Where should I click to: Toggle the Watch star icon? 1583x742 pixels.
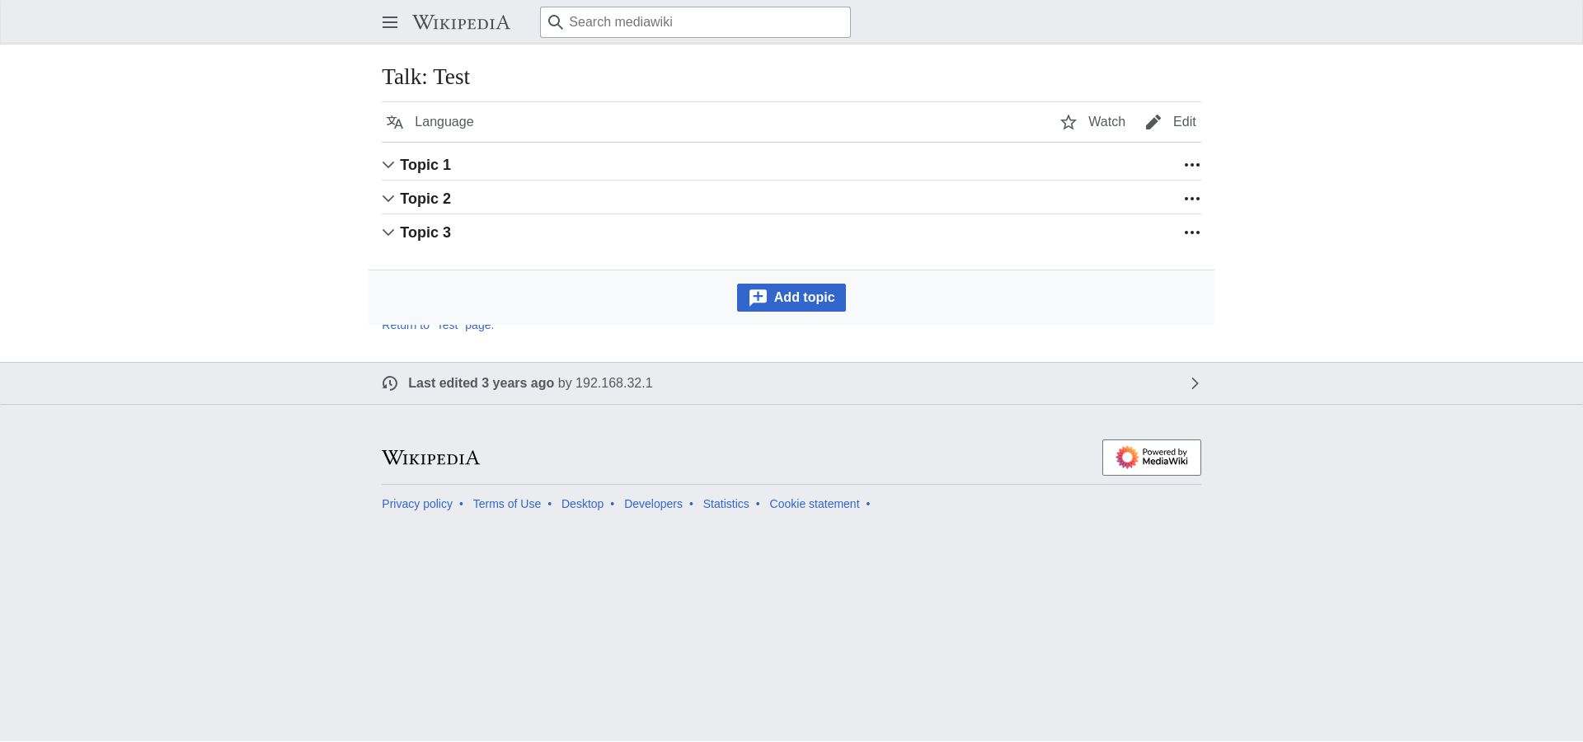(1069, 122)
